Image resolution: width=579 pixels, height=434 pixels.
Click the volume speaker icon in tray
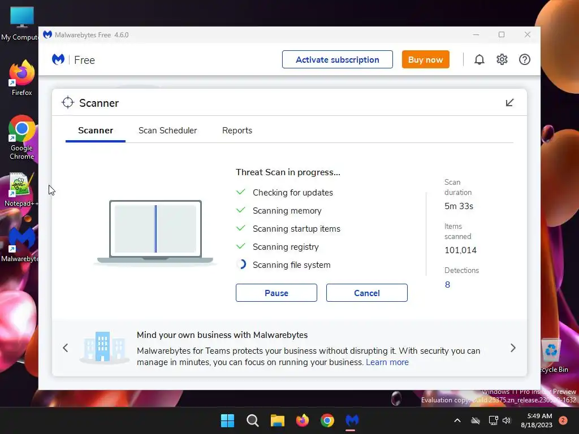507,420
